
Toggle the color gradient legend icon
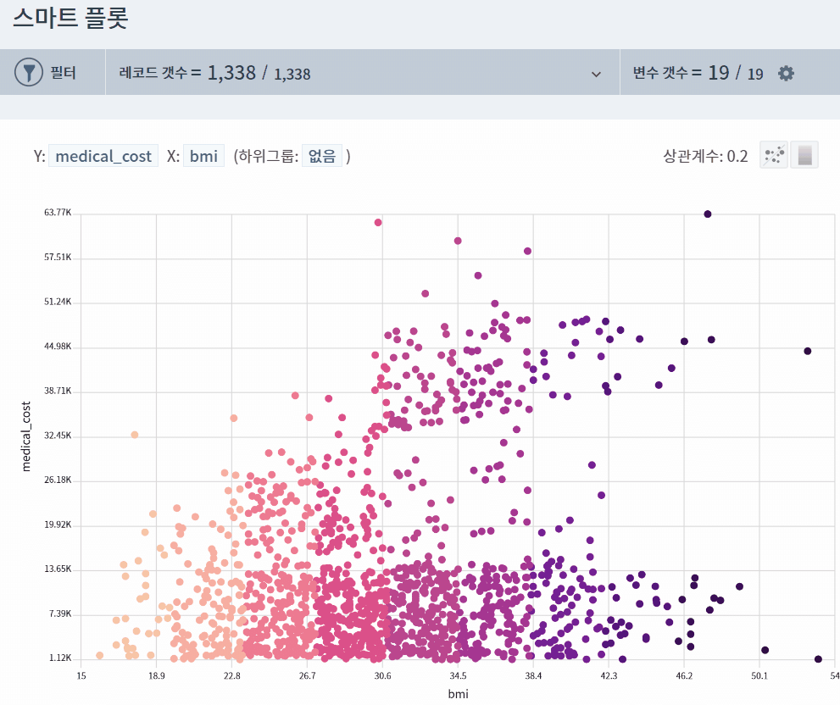pyautogui.click(x=803, y=154)
